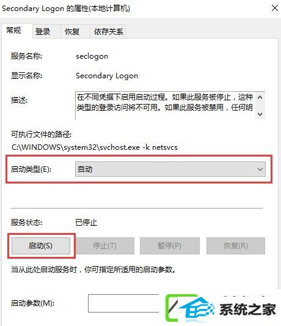Click the 停止(T) button

click(x=105, y=246)
